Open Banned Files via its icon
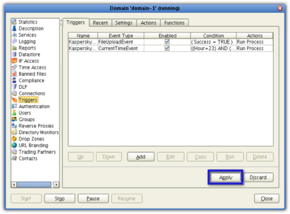The image size is (290, 214). 14,74
